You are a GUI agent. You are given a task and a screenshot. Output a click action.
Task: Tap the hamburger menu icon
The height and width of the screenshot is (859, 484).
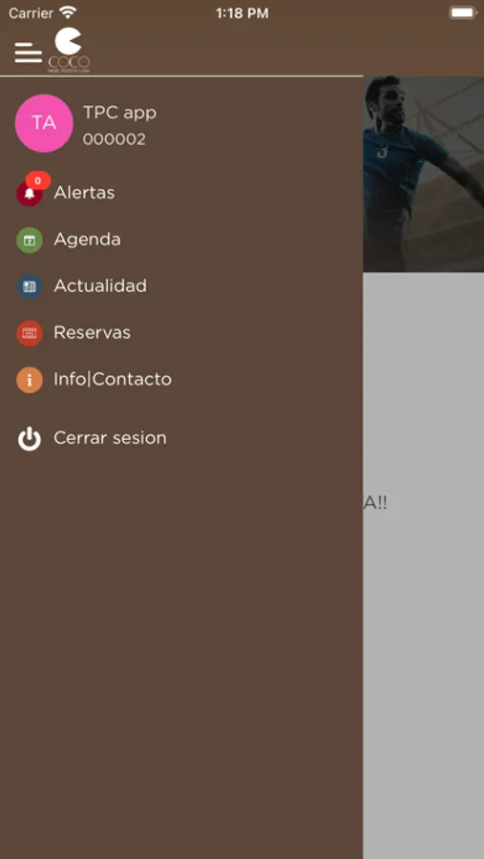pyautogui.click(x=28, y=52)
